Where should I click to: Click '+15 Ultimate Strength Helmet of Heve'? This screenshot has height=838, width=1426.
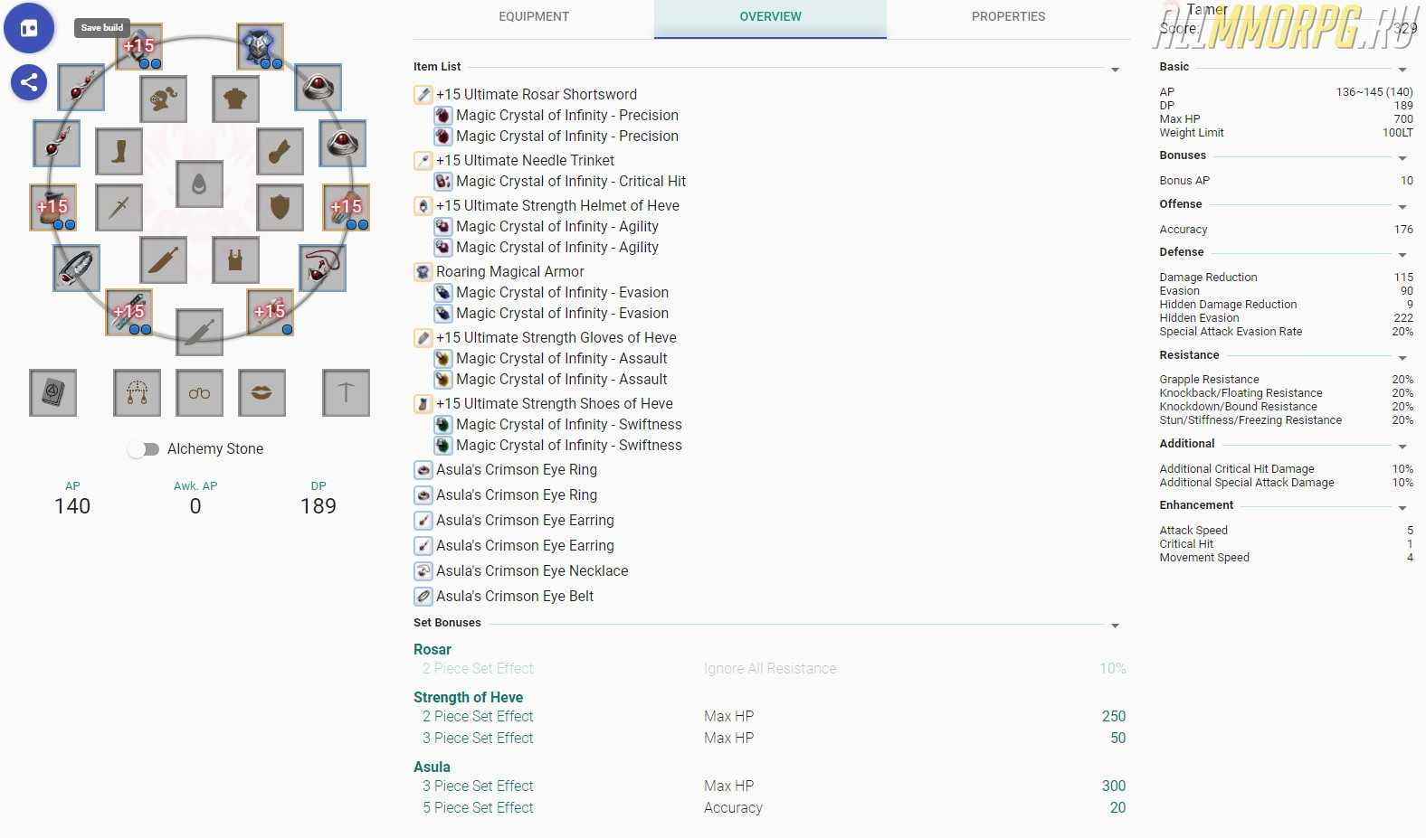pos(557,205)
